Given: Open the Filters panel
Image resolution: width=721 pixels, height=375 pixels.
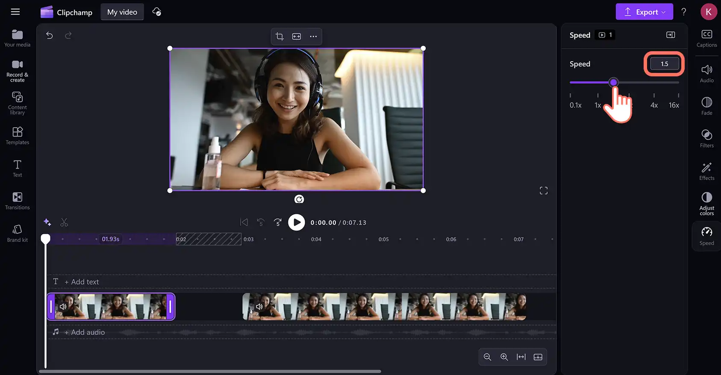Looking at the screenshot, I should click(x=706, y=139).
